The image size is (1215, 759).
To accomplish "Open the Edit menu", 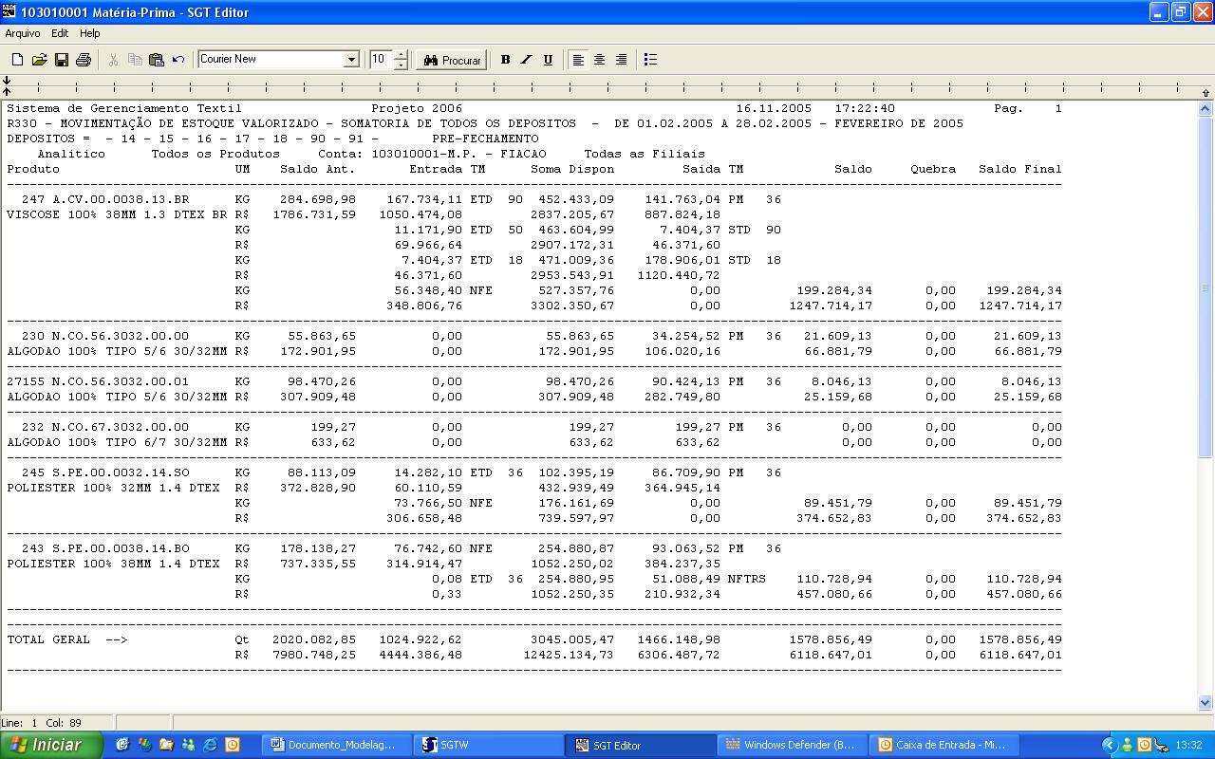I will click(x=60, y=33).
